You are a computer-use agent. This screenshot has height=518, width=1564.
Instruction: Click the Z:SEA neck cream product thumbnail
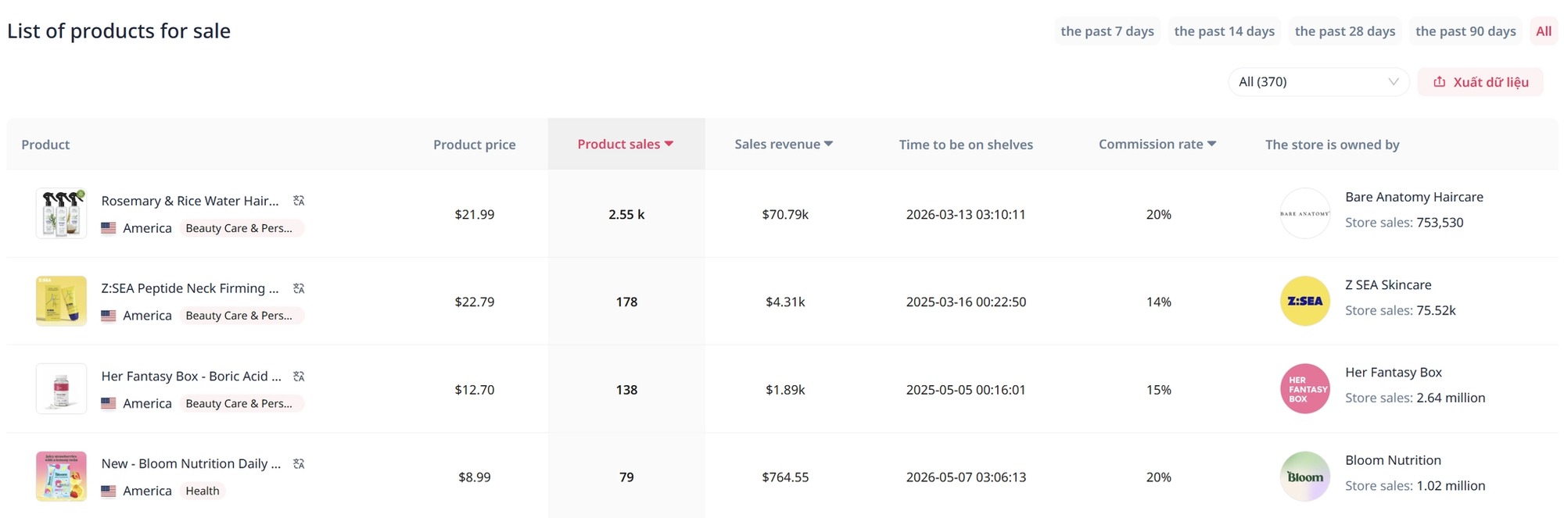pyautogui.click(x=61, y=301)
